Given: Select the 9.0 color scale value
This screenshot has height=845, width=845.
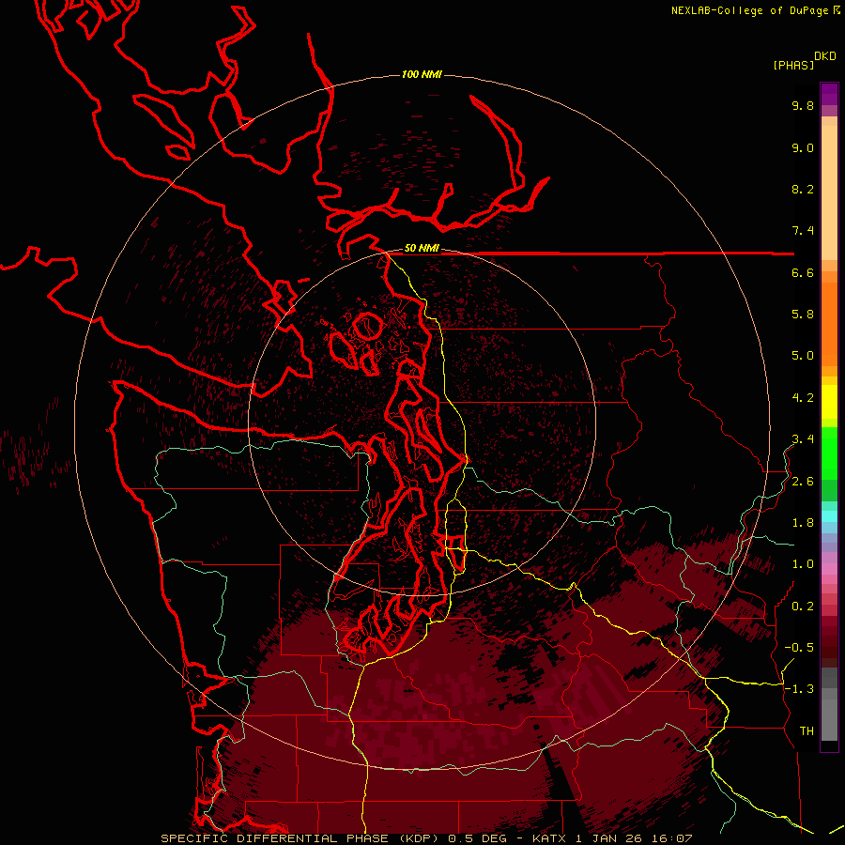Looking at the screenshot, I should click(803, 147).
